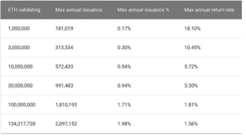
Task: Click the 0.30% issuance percentage cell
Action: point(124,48)
